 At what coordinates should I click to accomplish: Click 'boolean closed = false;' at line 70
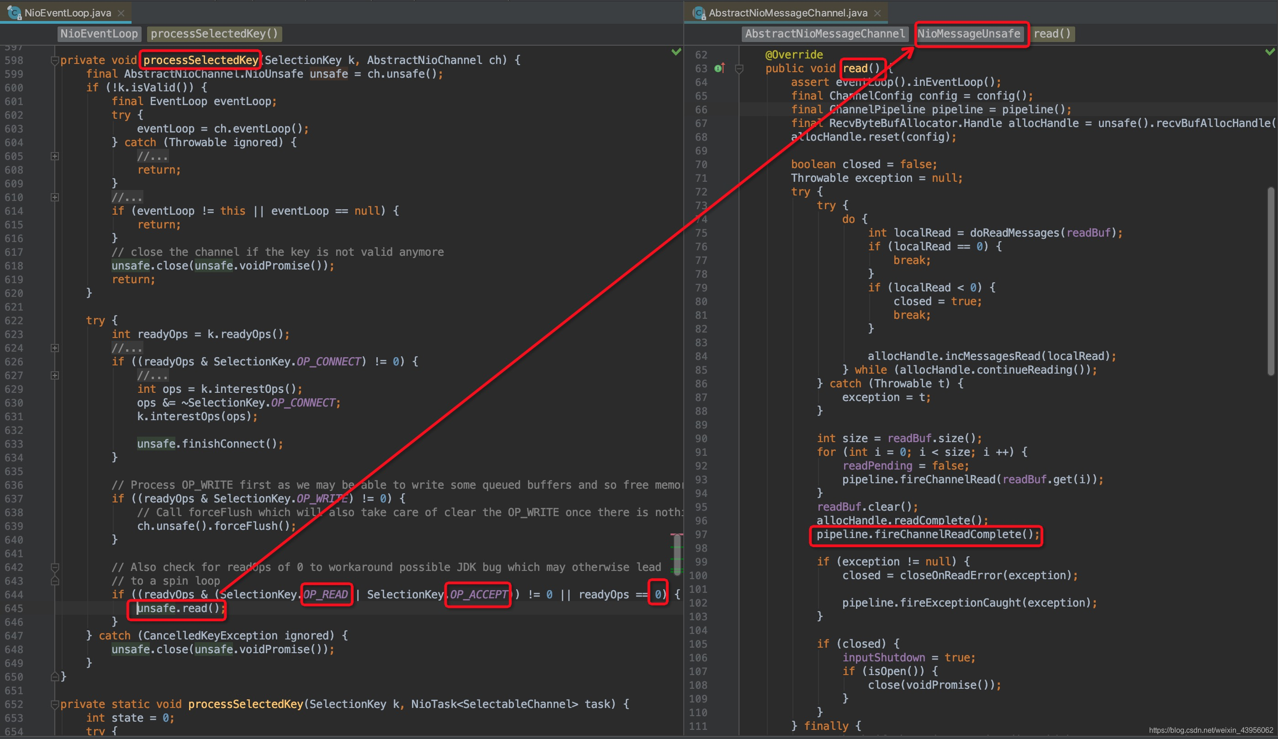864,164
